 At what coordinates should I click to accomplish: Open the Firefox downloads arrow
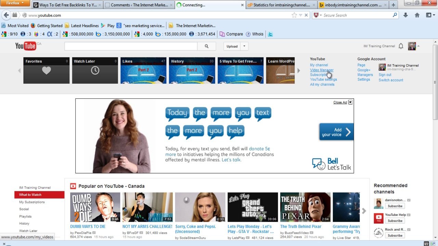(405, 15)
